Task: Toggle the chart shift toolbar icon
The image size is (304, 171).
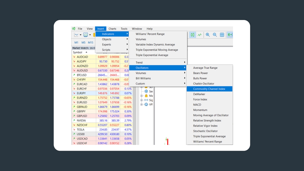Action: click(230, 35)
